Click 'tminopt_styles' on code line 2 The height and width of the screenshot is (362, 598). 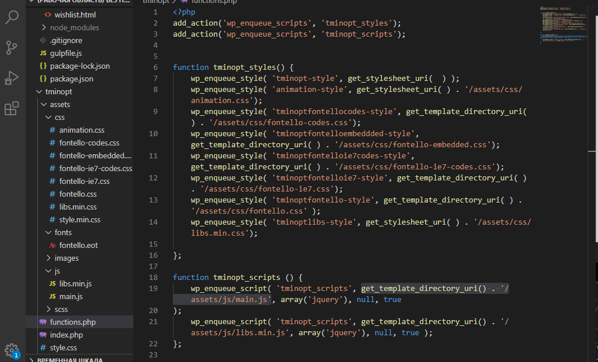click(x=356, y=23)
